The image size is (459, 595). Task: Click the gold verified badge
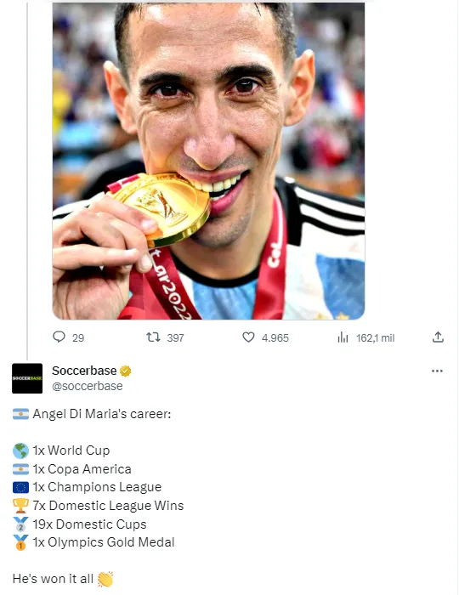pyautogui.click(x=126, y=371)
